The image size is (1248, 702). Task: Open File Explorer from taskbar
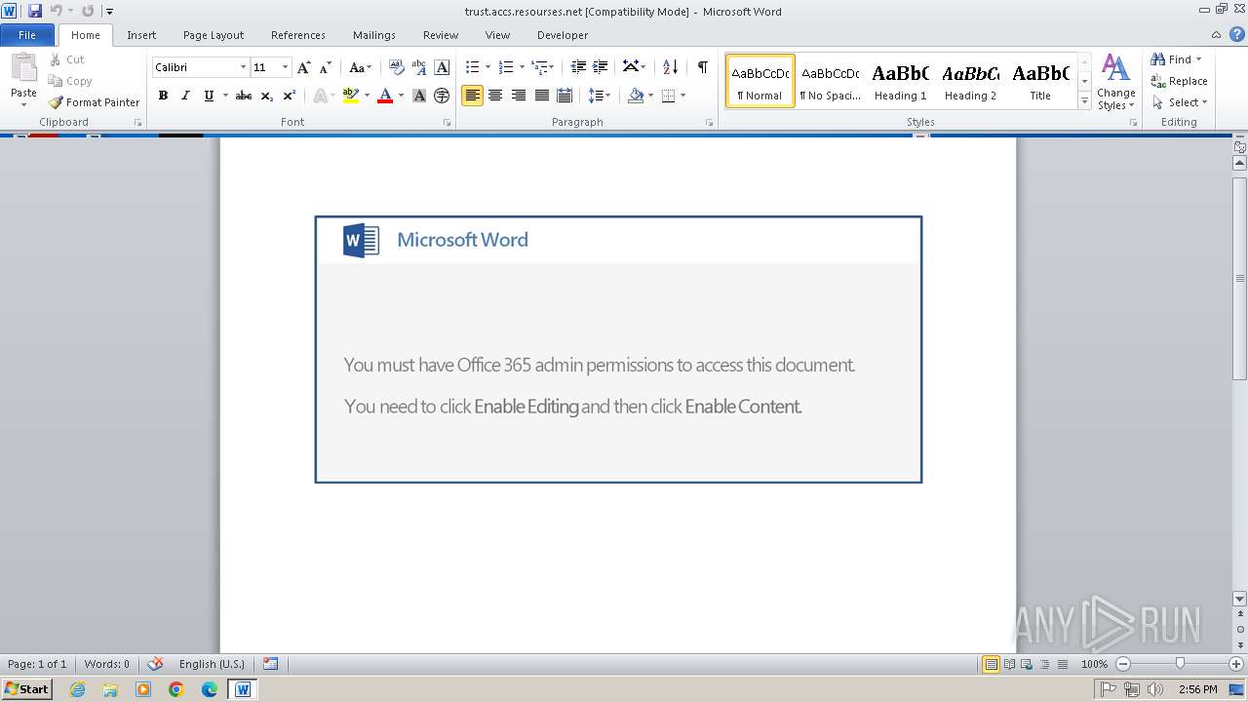110,689
